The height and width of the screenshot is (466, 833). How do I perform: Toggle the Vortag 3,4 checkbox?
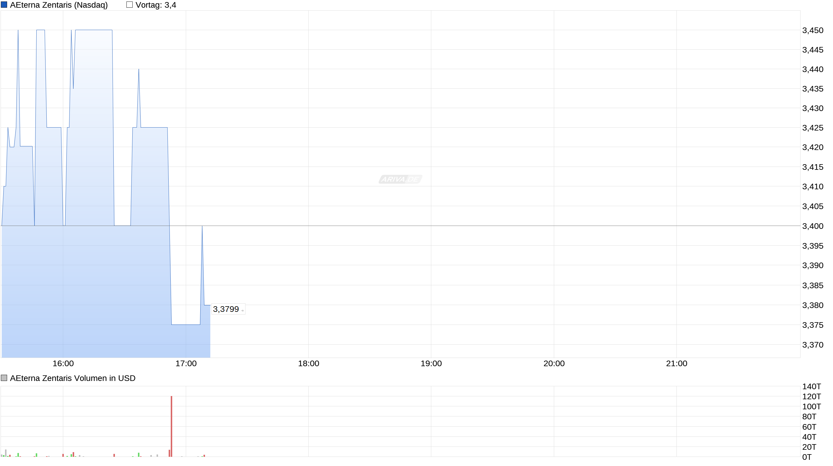(129, 5)
